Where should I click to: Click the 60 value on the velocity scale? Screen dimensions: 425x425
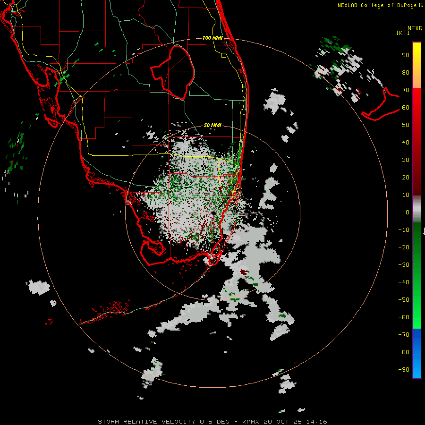coord(406,108)
